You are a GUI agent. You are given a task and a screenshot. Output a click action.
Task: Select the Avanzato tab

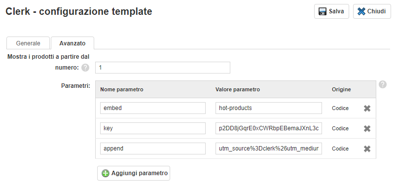[72, 43]
